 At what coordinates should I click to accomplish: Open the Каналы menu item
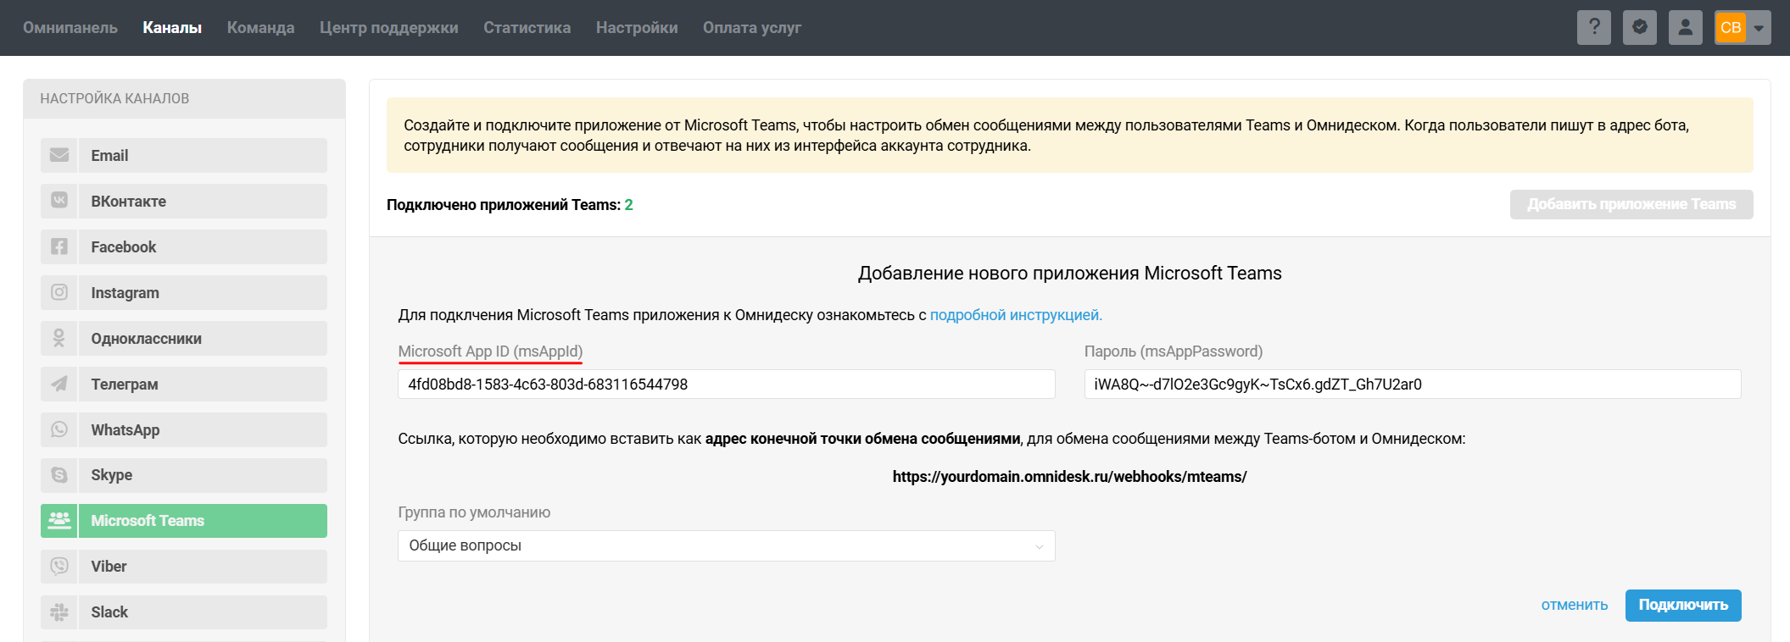point(172,27)
